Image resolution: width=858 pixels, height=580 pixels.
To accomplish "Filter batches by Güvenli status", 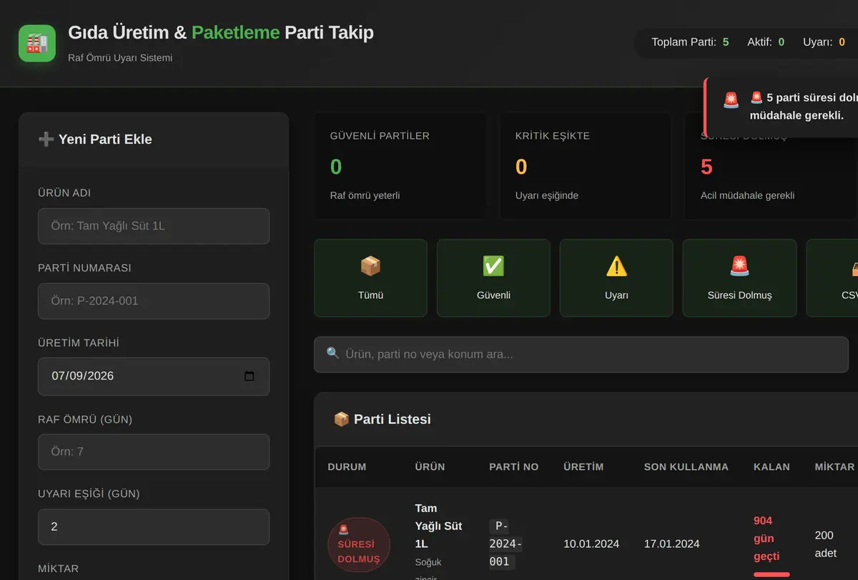I will pyautogui.click(x=493, y=277).
